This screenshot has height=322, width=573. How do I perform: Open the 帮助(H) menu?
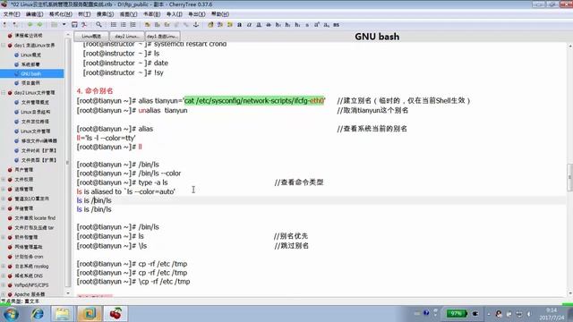click(220, 14)
